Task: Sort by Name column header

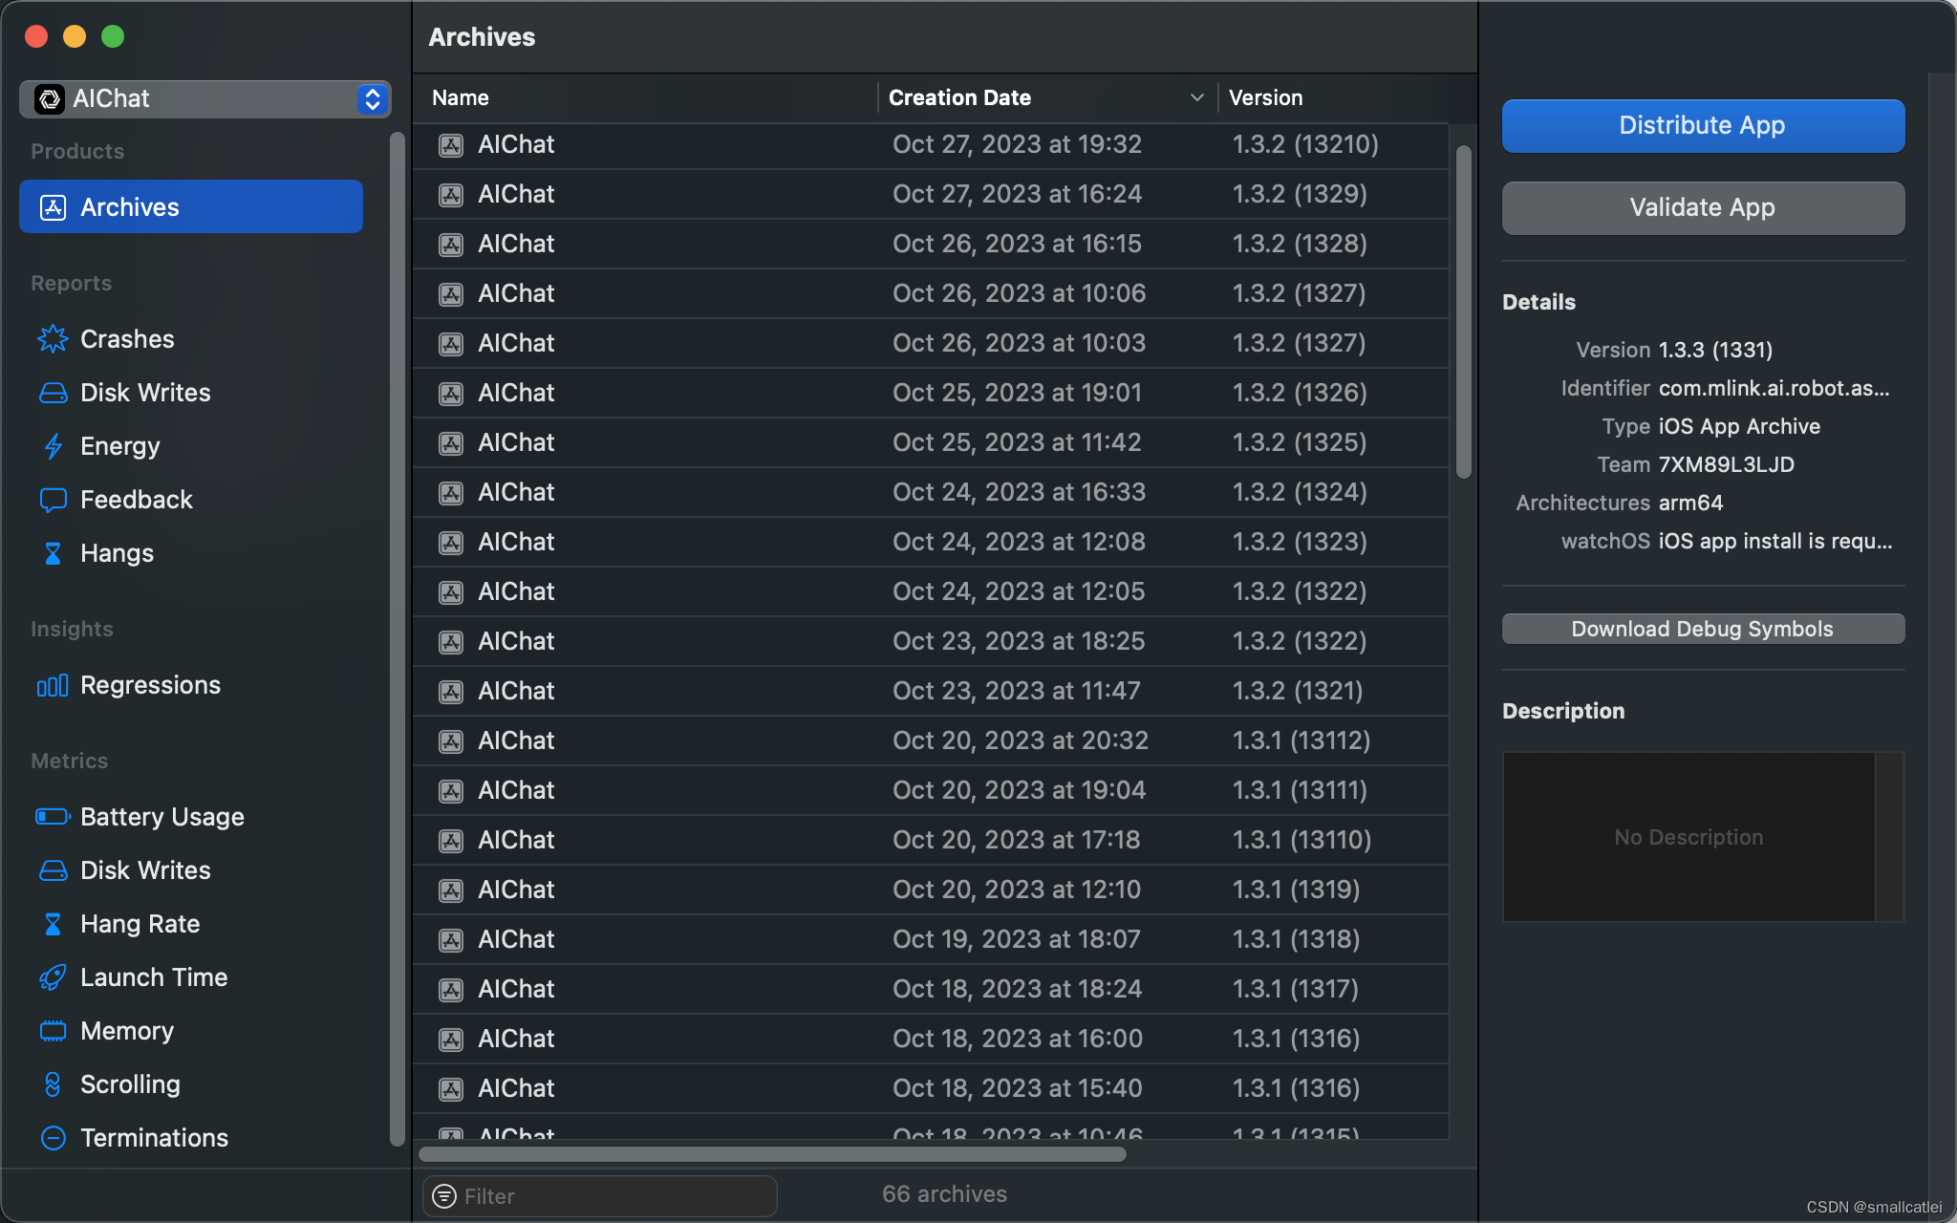Action: 461,97
